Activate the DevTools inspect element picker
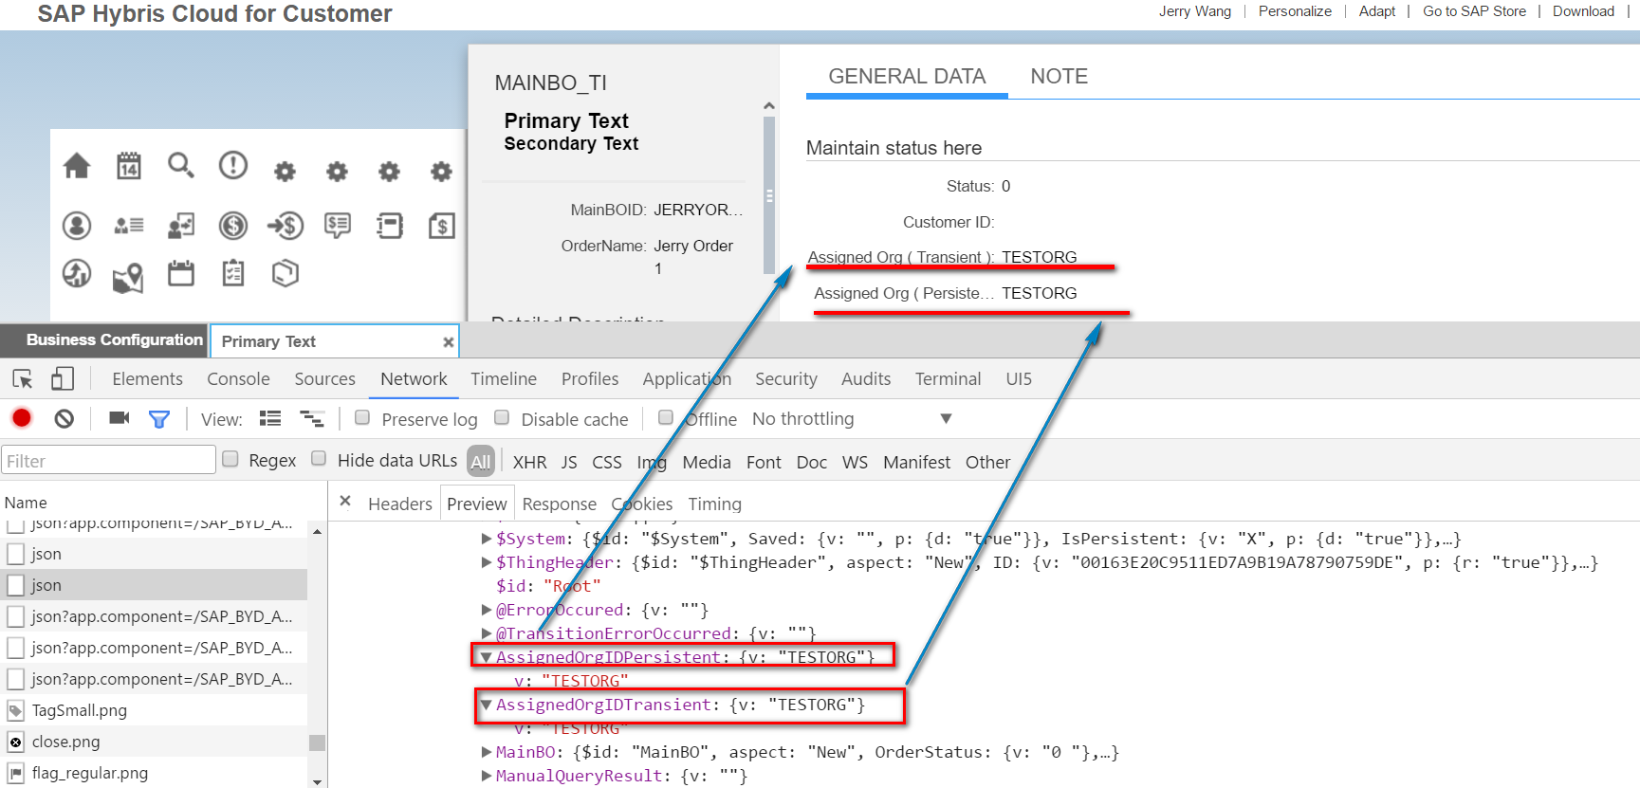 [23, 379]
